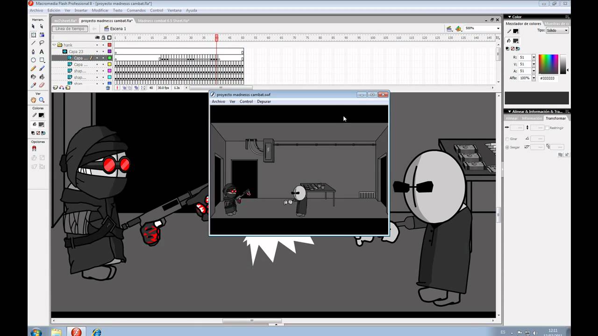
Task: Select the Pen tool
Action: click(33, 52)
